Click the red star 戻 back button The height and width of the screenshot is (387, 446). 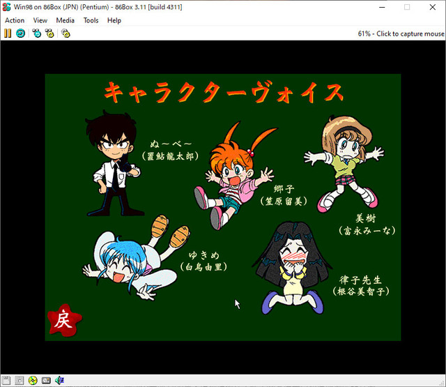(65, 320)
